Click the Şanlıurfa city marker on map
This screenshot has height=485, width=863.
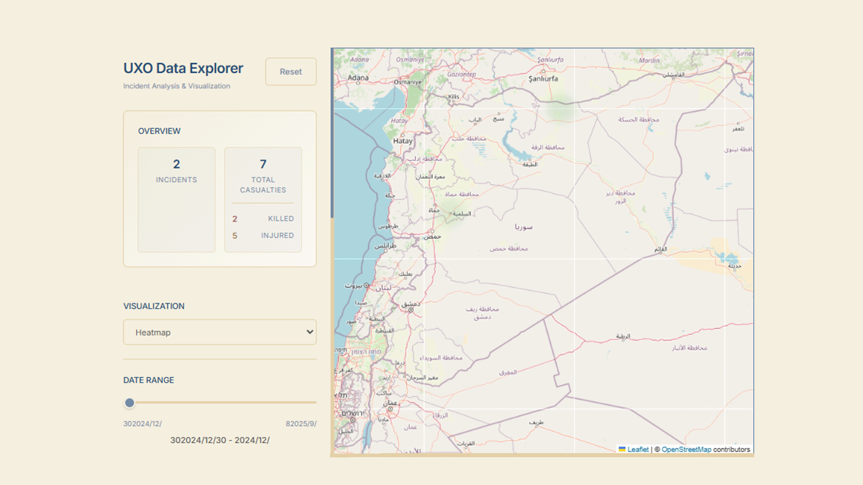tap(543, 71)
